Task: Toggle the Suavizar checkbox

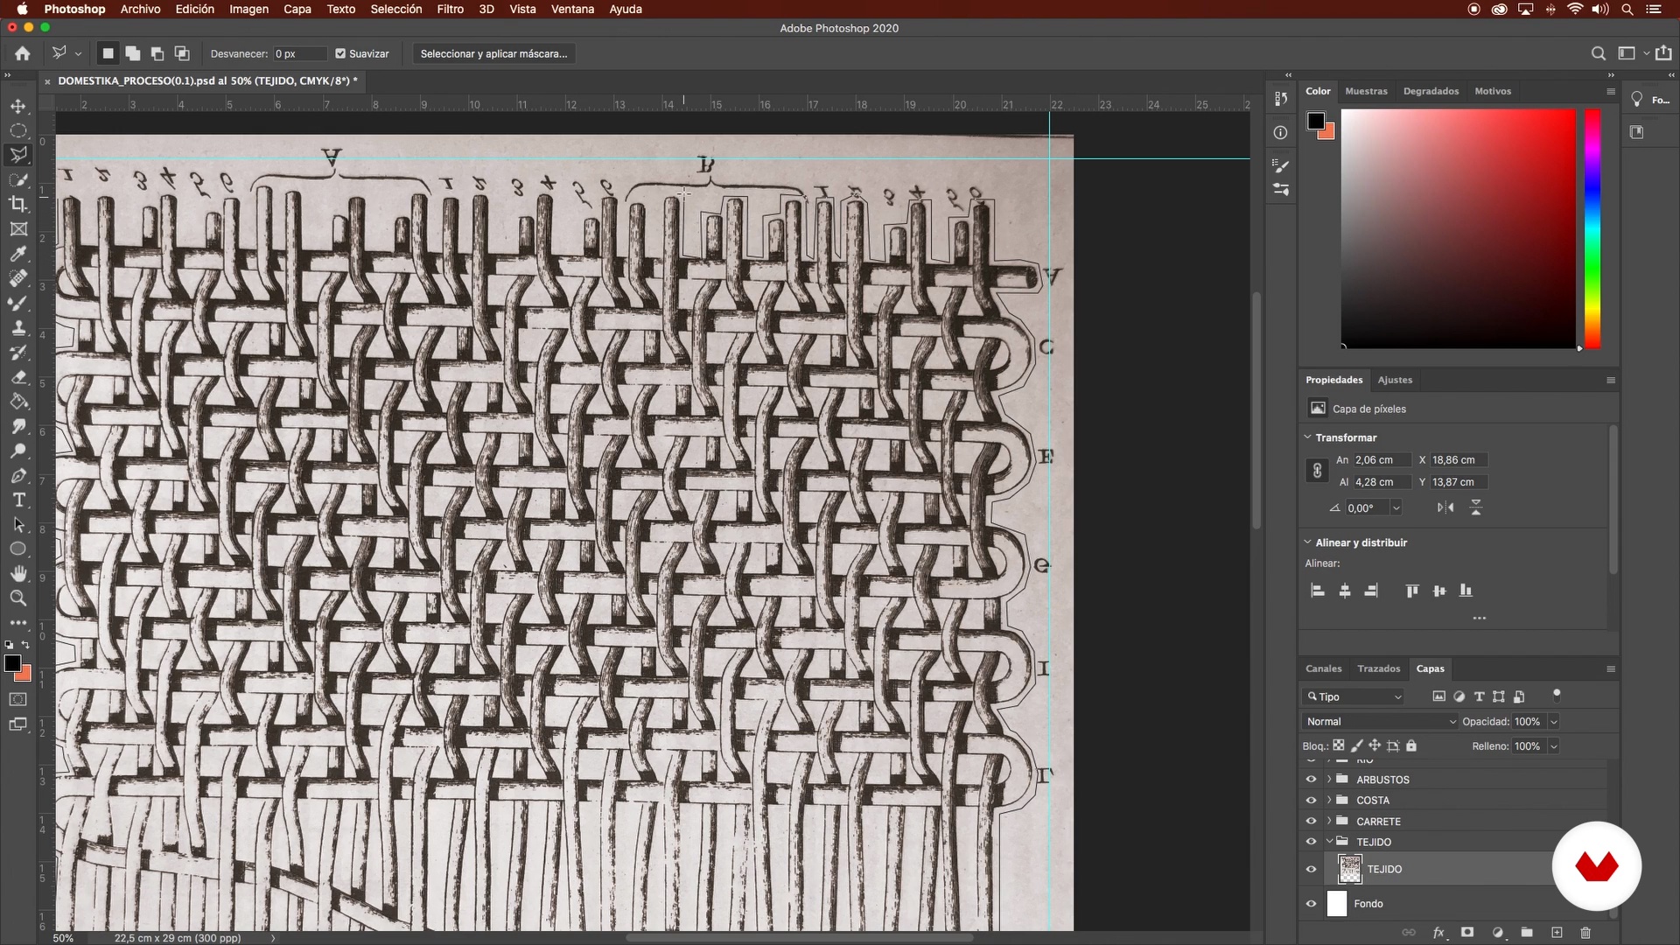Action: pos(340,53)
